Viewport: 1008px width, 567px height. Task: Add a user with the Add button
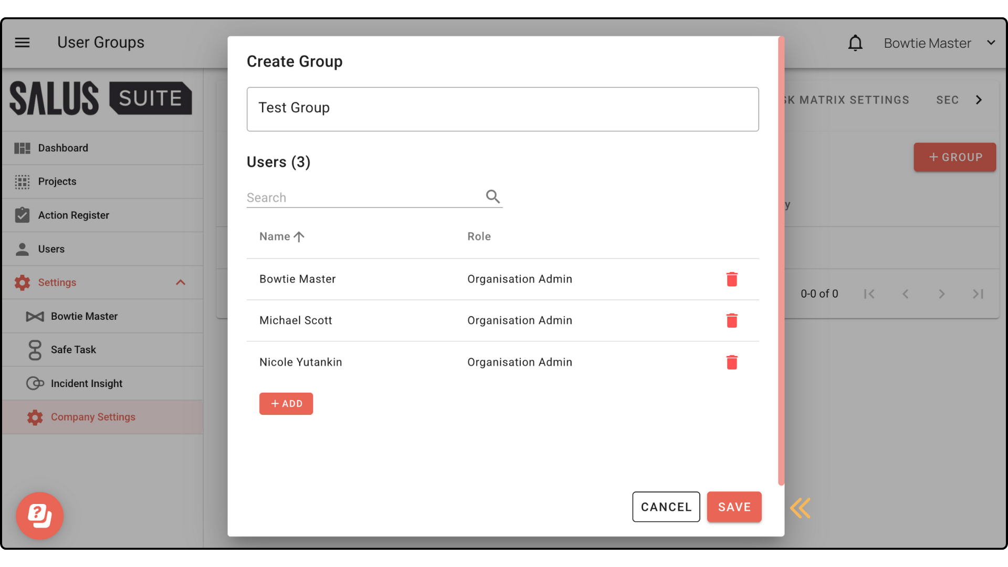(x=286, y=404)
